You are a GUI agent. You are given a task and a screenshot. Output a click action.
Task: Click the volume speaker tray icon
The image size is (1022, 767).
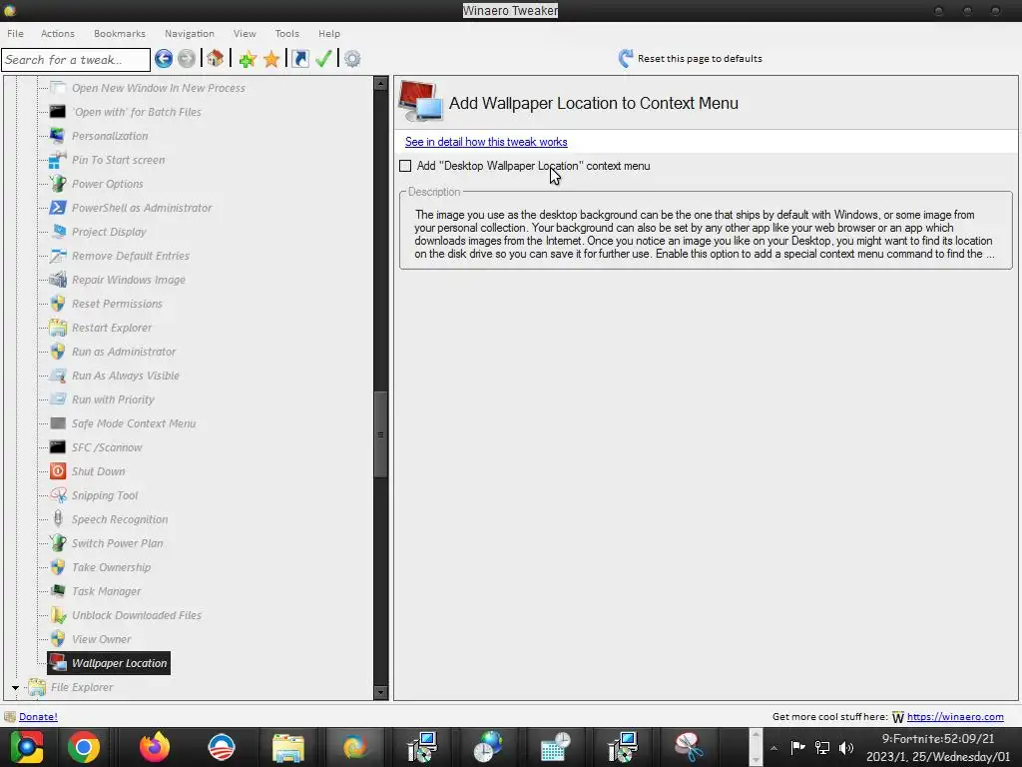(x=846, y=748)
